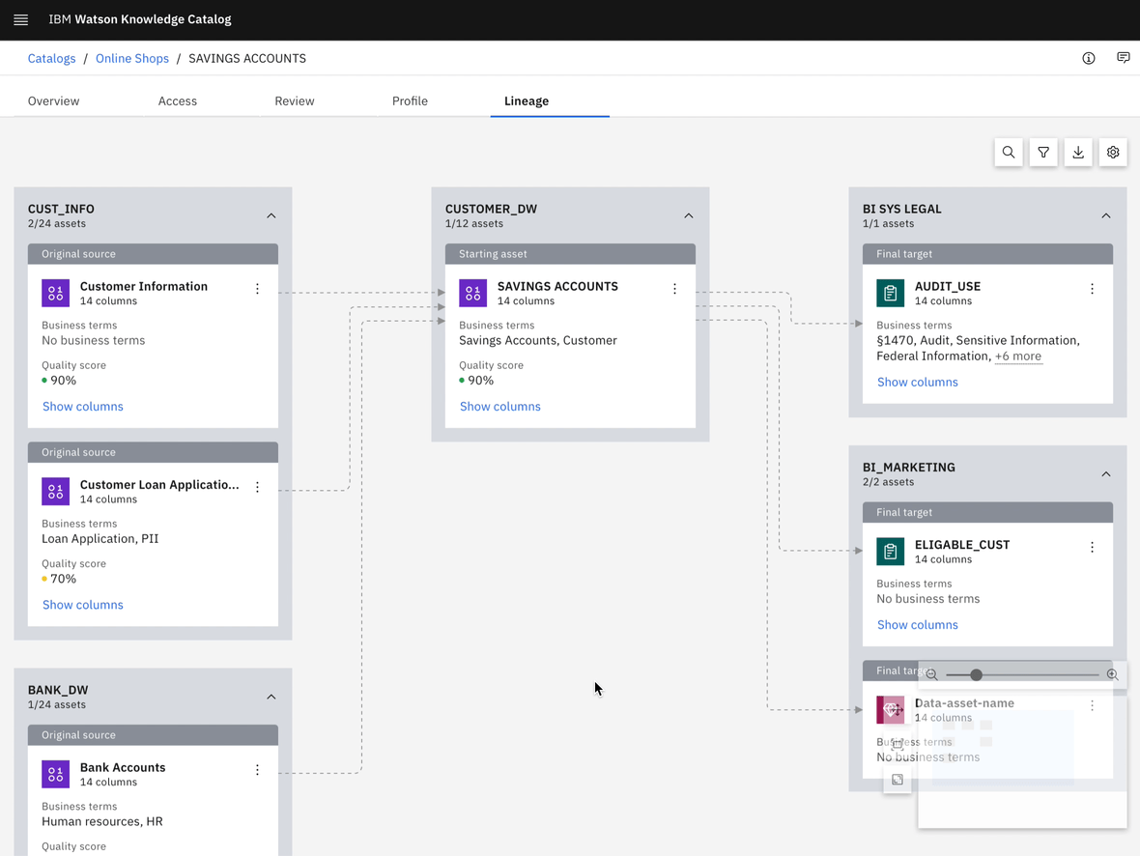Click the info icon in breadcrumb bar
This screenshot has height=856, width=1140.
tap(1089, 58)
